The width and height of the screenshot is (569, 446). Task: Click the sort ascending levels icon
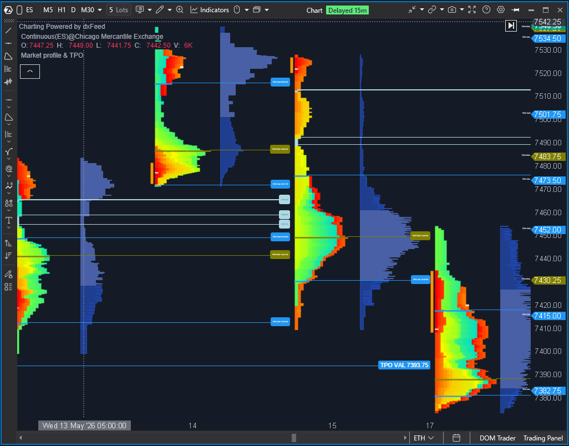point(8,243)
